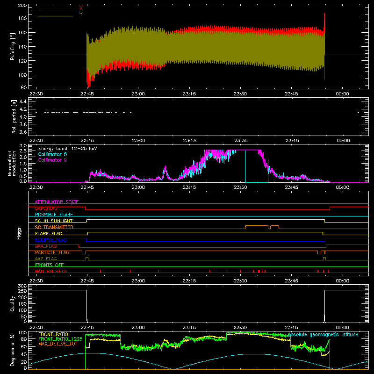This screenshot has height=374, width=374.
Task: Select the SC_IN_SUNLIGHT flag label
Action: pyautogui.click(x=54, y=221)
